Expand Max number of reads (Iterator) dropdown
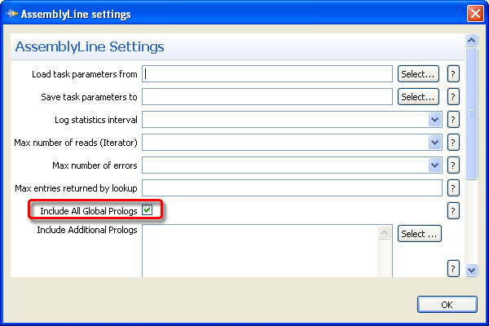The height and width of the screenshot is (326, 489). point(434,143)
